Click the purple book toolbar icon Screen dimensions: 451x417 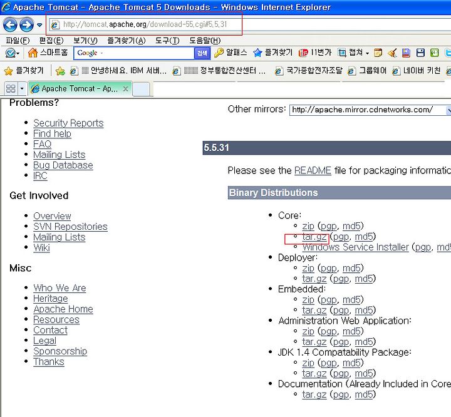pyautogui.click(x=406, y=53)
